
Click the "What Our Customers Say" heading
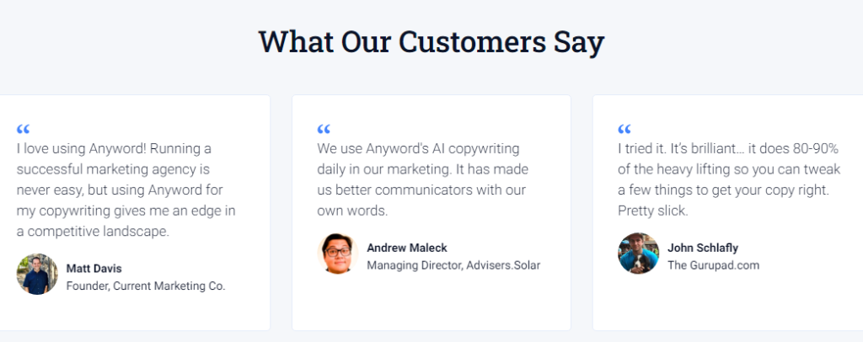point(431,41)
